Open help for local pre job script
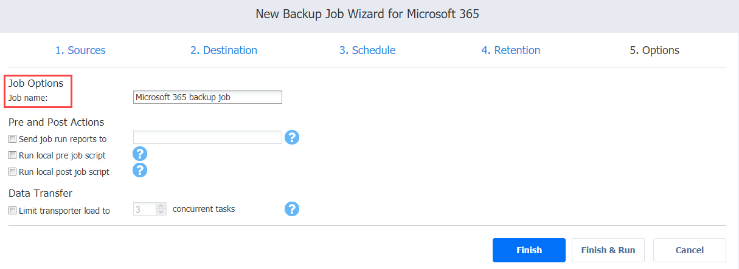This screenshot has height=269, width=739. pos(141,154)
